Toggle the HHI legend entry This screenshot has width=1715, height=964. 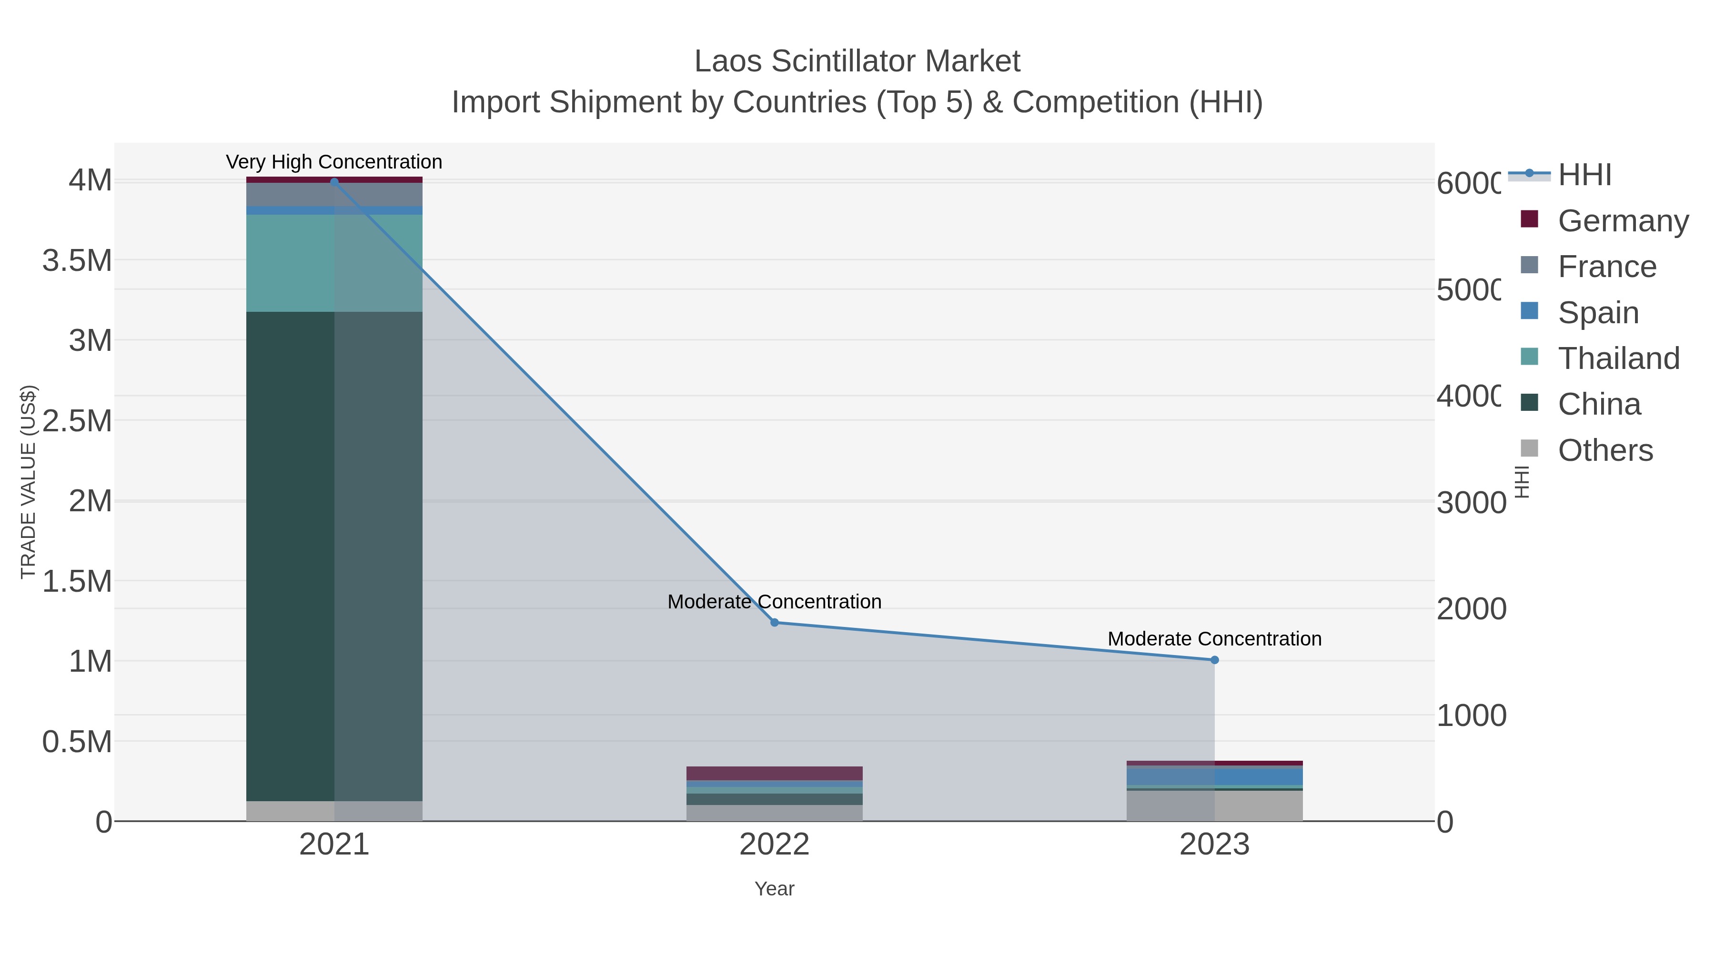click(1560, 175)
